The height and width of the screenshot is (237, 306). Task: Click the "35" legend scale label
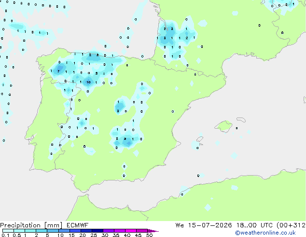point(116,235)
